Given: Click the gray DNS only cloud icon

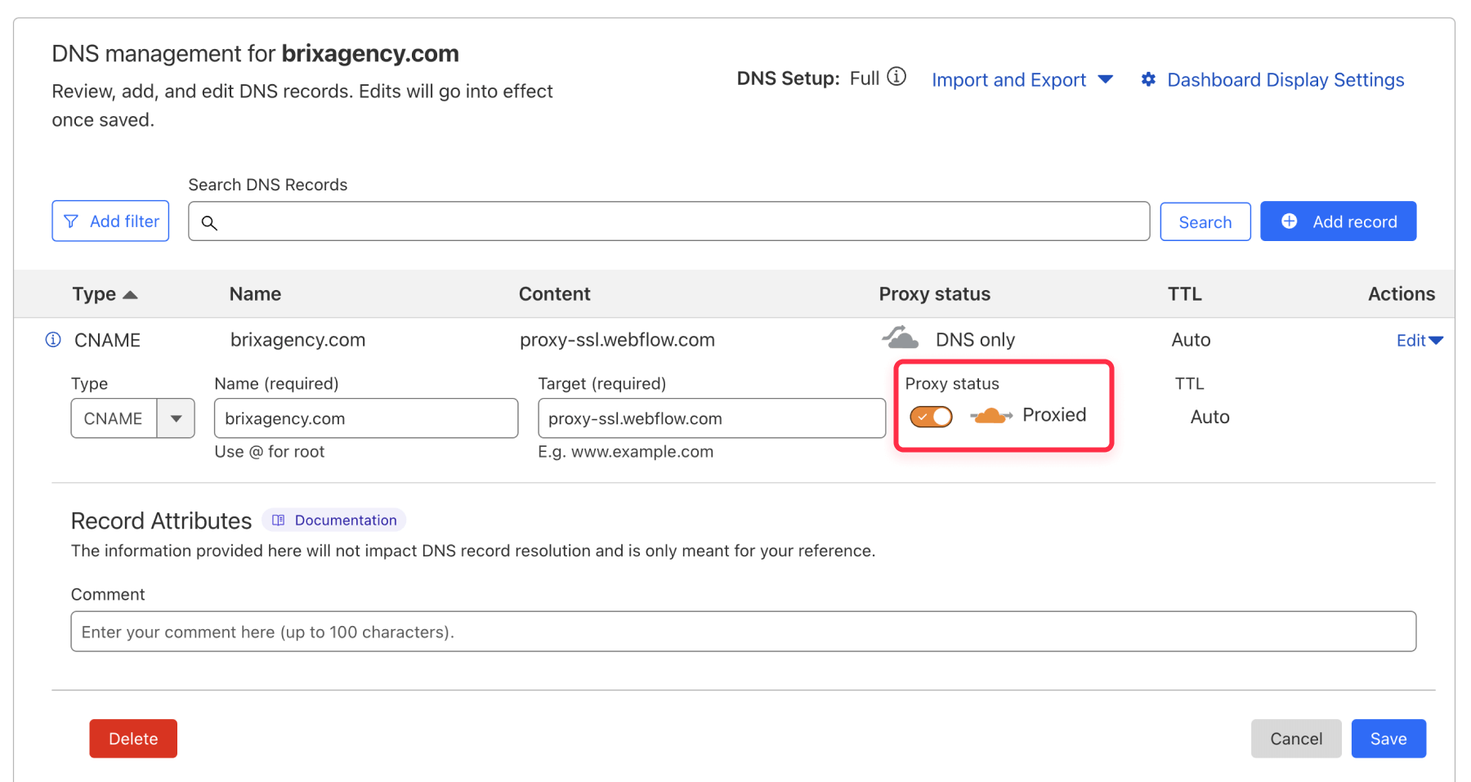Looking at the screenshot, I should click(900, 337).
